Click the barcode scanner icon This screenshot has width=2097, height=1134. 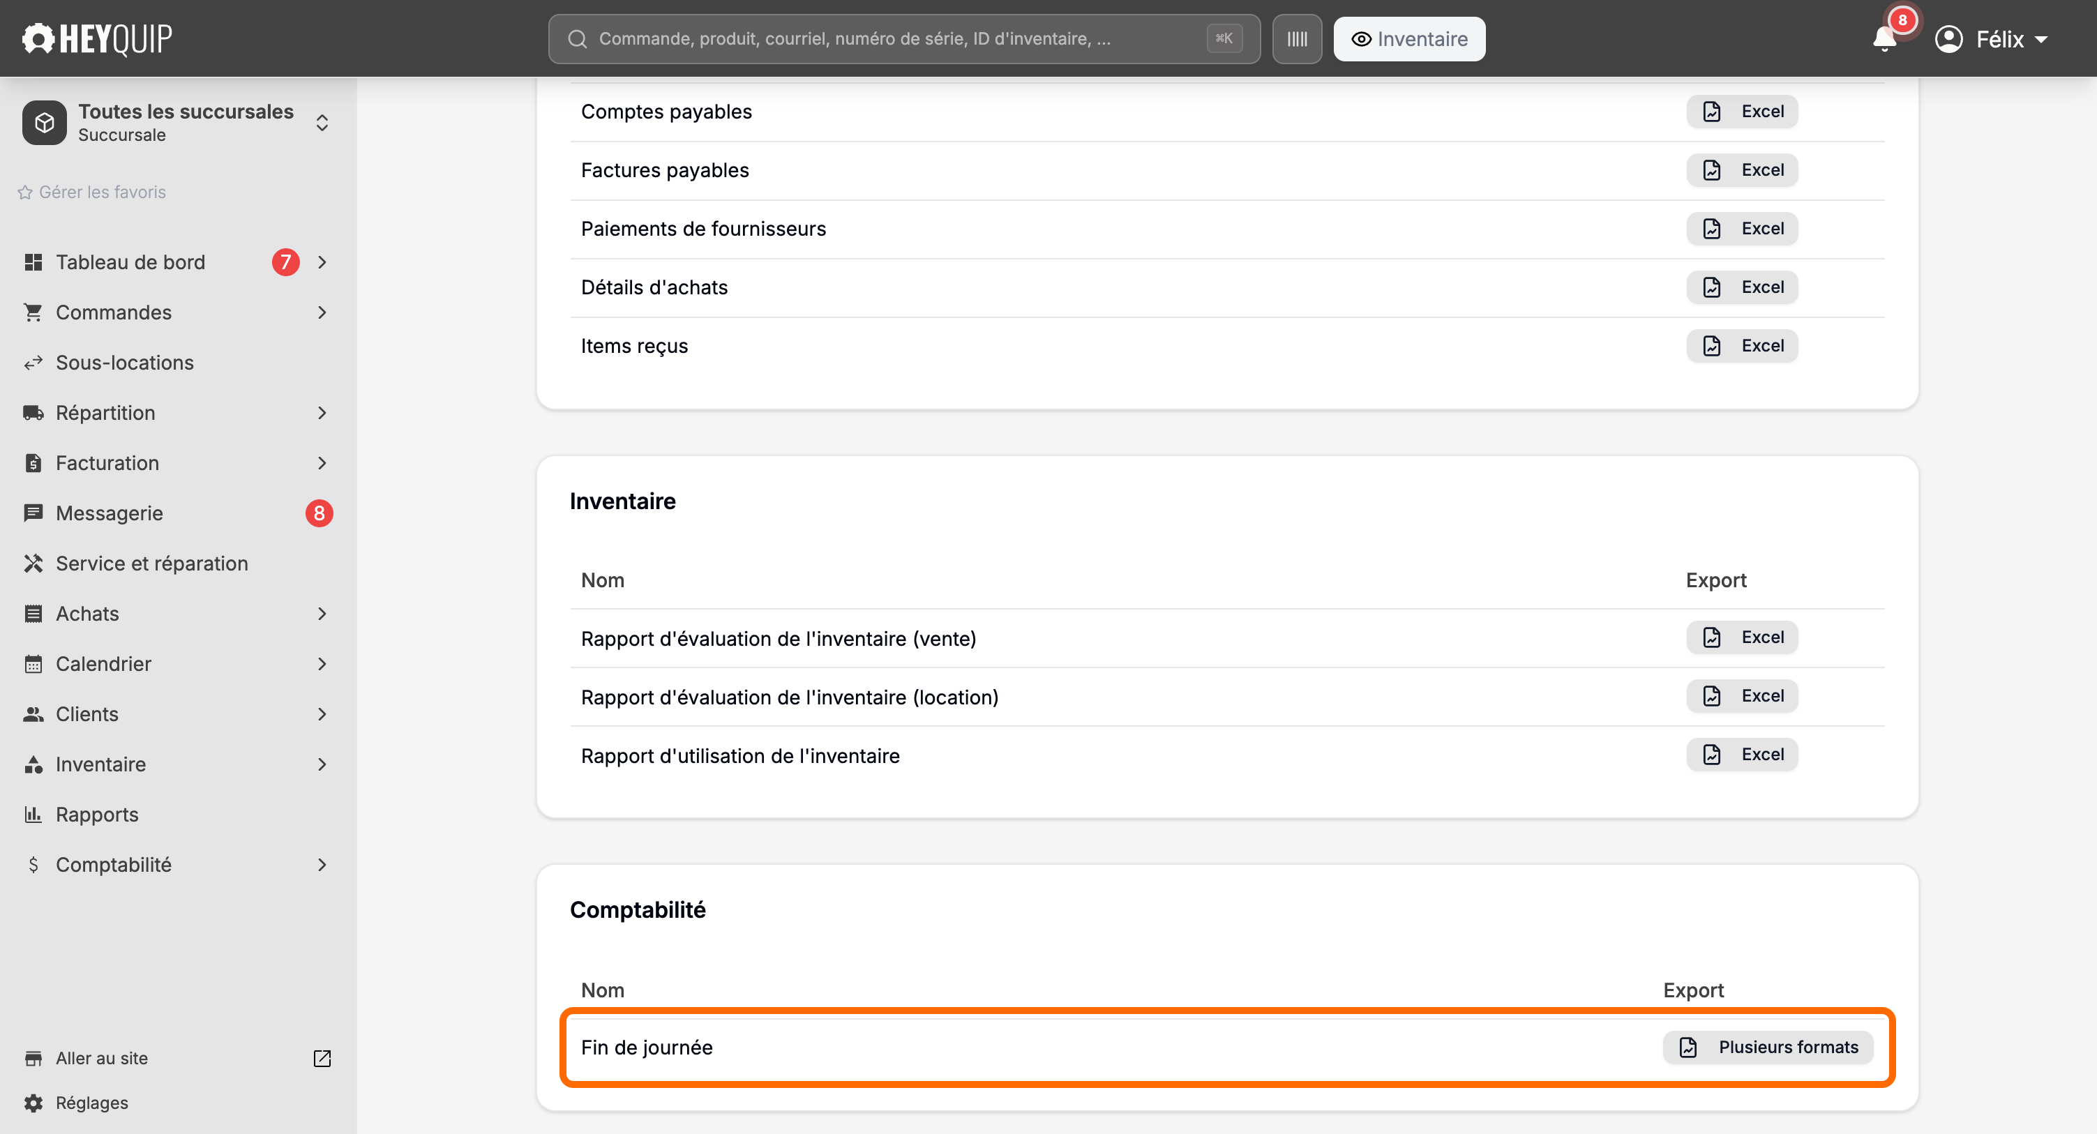(1297, 39)
